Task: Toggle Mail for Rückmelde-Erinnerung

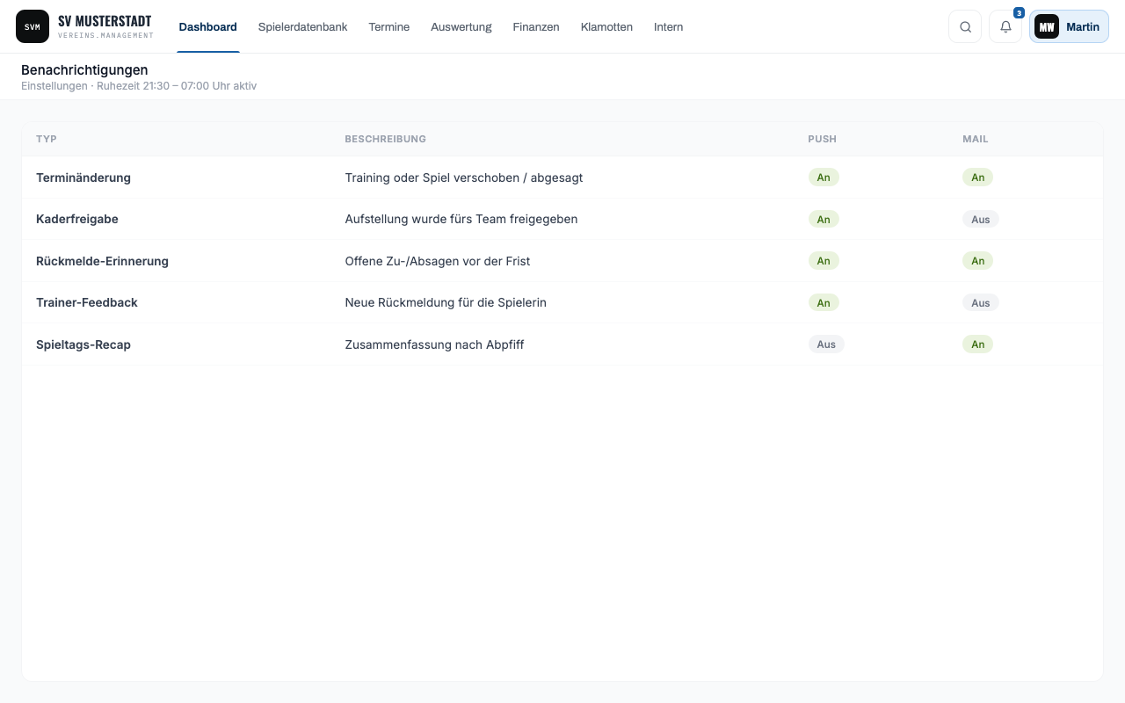Action: pyautogui.click(x=977, y=261)
